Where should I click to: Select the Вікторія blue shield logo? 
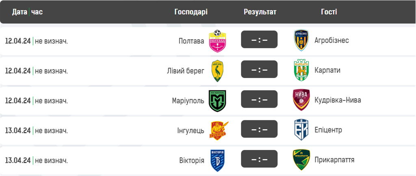217,160
